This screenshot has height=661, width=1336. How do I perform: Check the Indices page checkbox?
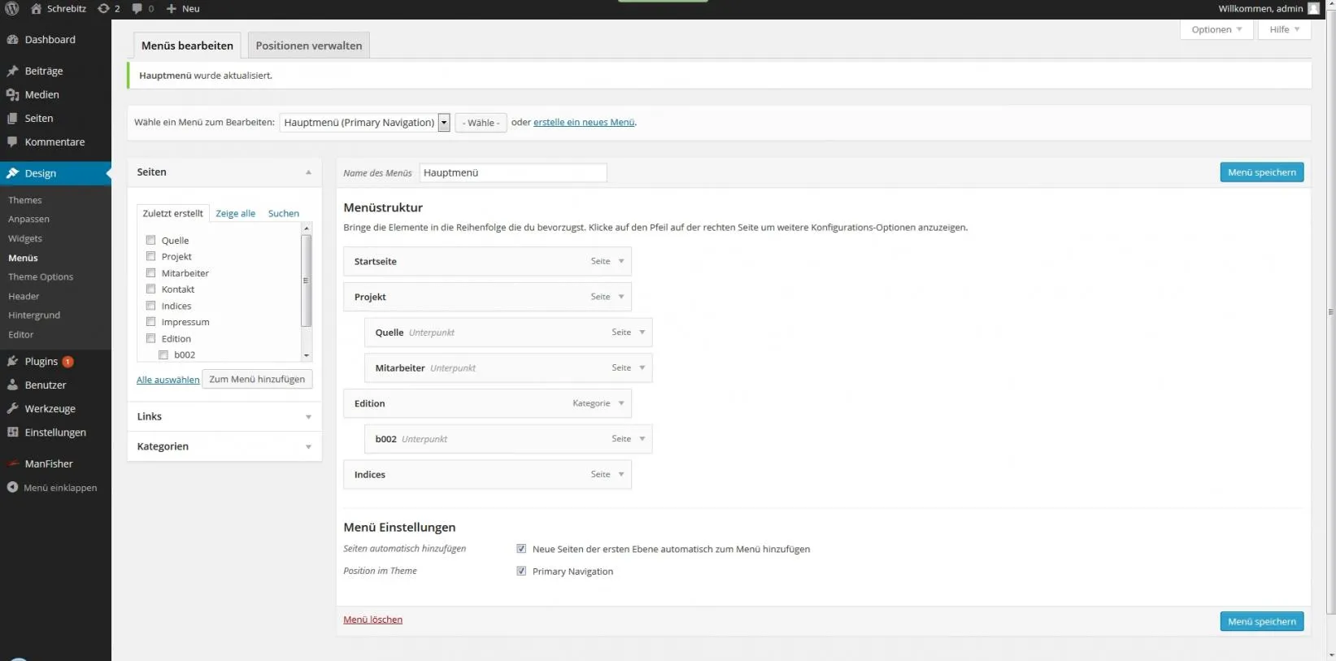pyautogui.click(x=150, y=306)
